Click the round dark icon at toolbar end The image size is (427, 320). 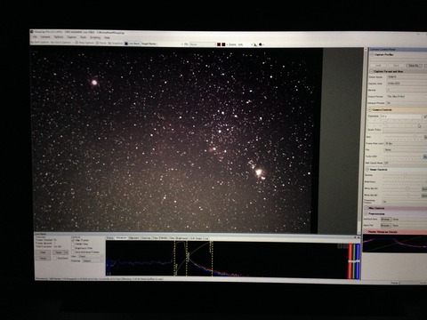pos(261,44)
